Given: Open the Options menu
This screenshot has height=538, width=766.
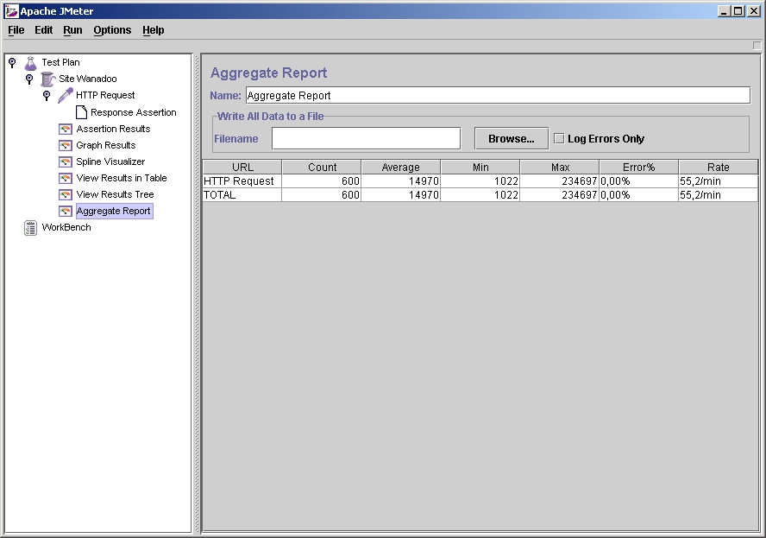Looking at the screenshot, I should 112,30.
